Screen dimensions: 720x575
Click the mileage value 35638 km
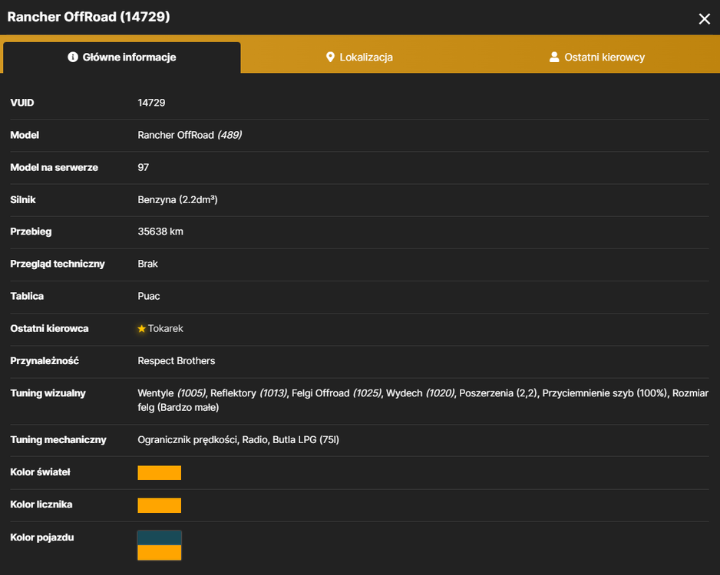(160, 232)
